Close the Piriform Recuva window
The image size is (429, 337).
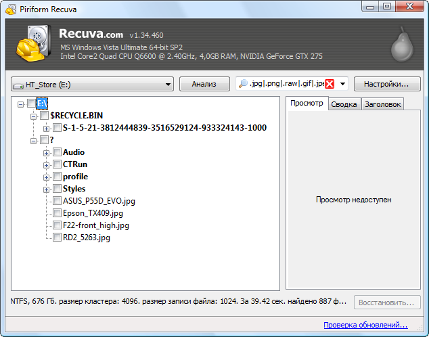409,7
